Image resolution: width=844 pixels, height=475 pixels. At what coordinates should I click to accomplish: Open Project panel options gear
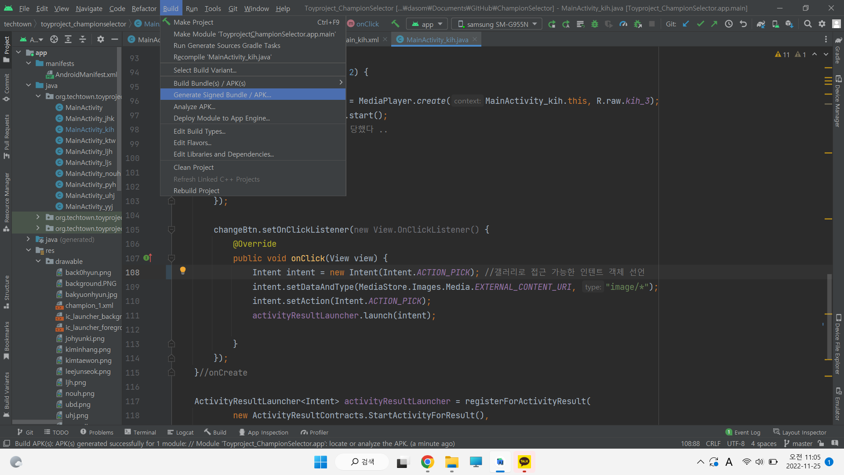coord(101,40)
